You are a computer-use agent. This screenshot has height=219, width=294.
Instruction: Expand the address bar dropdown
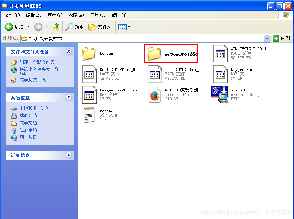pos(267,39)
